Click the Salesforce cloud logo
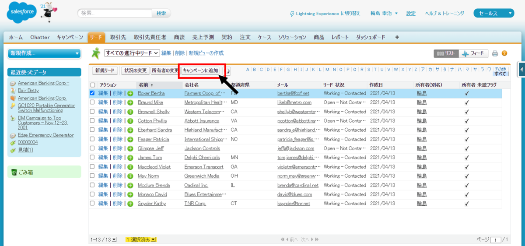The image size is (525, 246). 21,13
